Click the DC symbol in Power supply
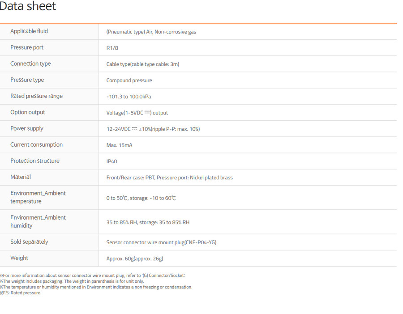 pos(135,128)
